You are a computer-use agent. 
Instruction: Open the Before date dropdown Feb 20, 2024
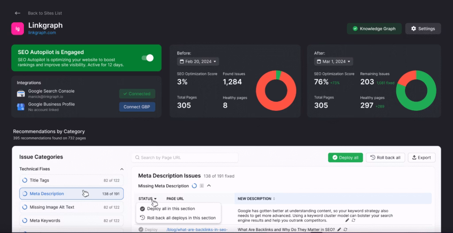click(198, 62)
